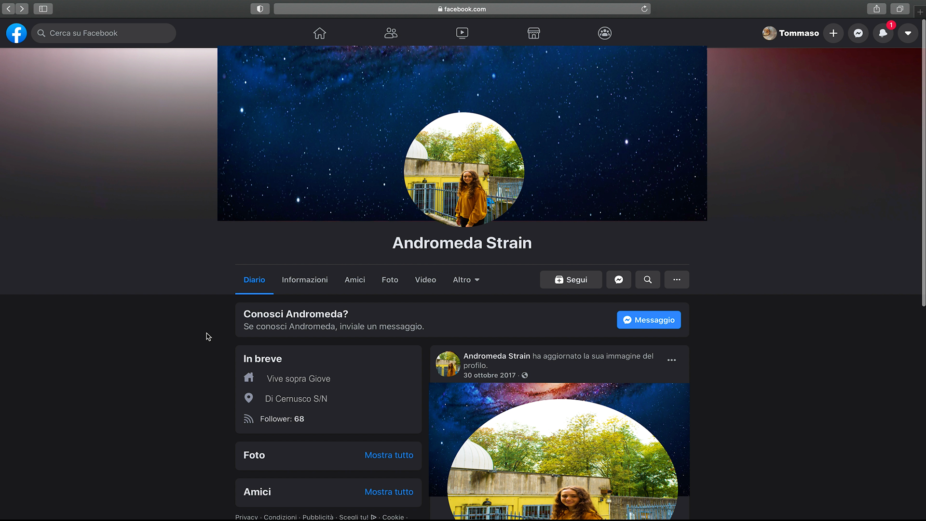This screenshot has width=926, height=521.
Task: Open the Pubblicità footer link
Action: click(318, 517)
